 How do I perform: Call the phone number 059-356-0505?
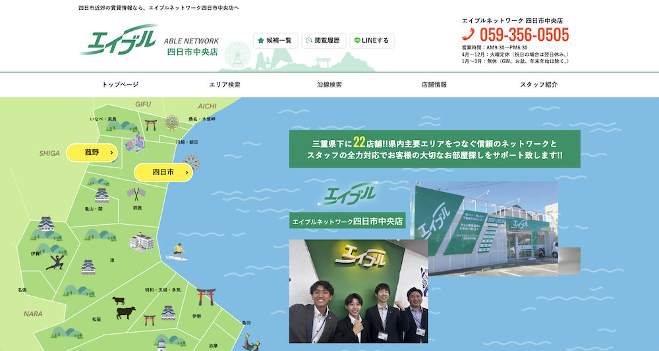(x=524, y=34)
